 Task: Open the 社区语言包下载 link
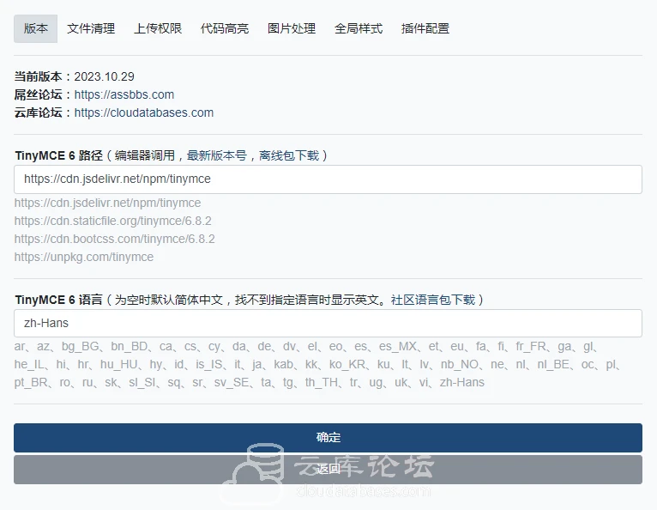pos(433,300)
